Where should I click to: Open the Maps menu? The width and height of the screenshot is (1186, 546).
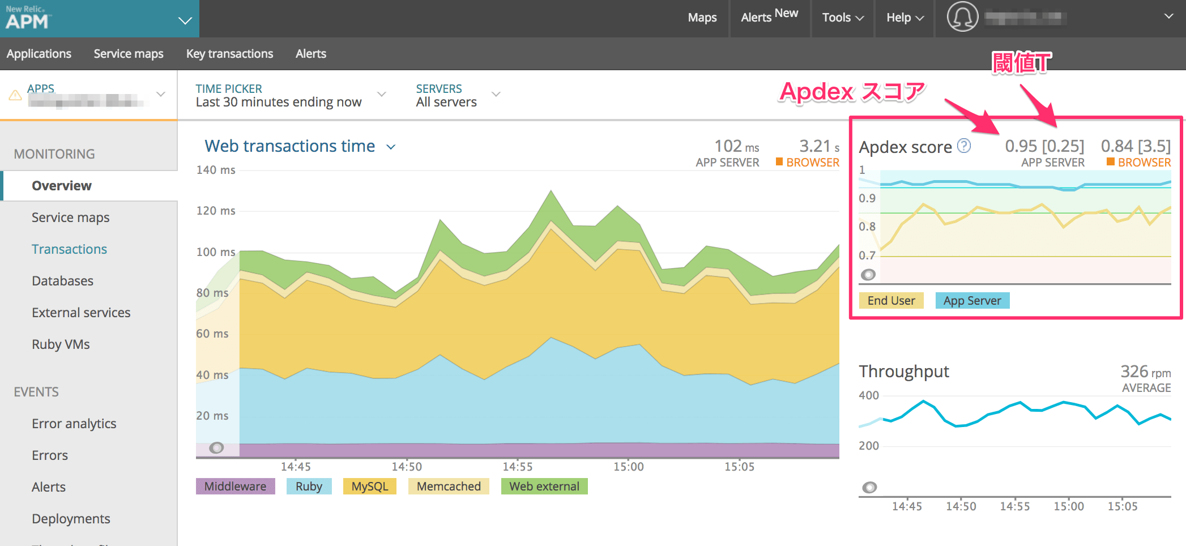702,18
